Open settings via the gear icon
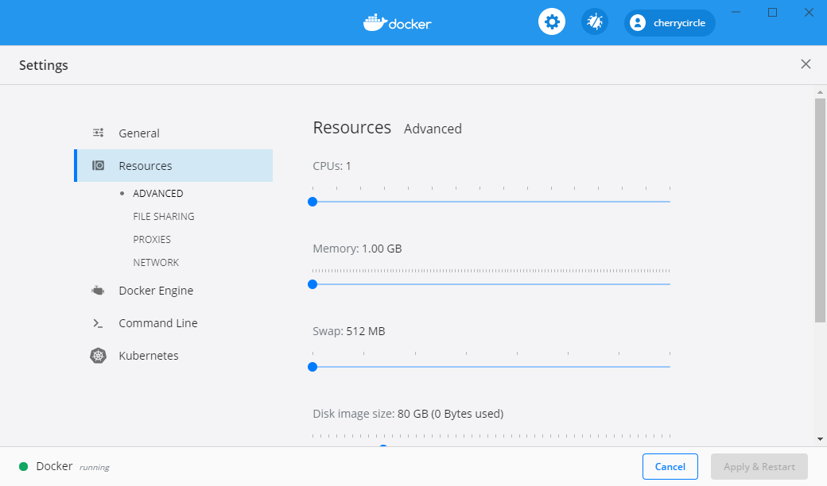Image resolution: width=827 pixels, height=486 pixels. click(x=552, y=22)
